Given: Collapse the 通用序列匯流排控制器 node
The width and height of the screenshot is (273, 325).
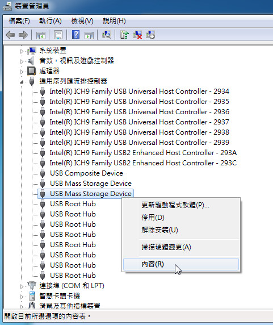Looking at the screenshot, I should pyautogui.click(x=22, y=82).
